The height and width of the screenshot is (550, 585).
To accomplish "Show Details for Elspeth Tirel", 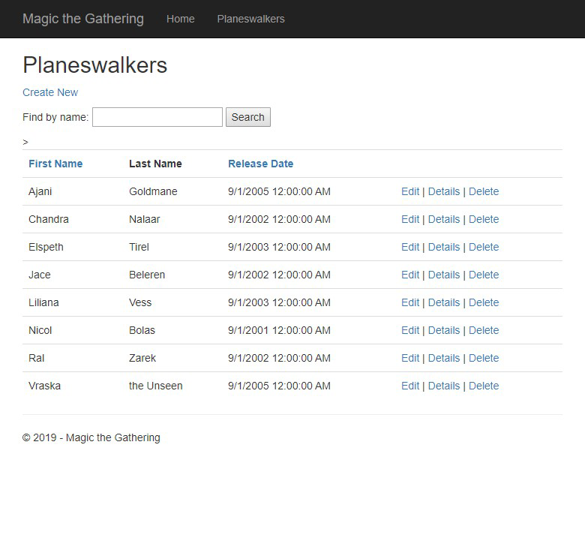I will pos(444,247).
